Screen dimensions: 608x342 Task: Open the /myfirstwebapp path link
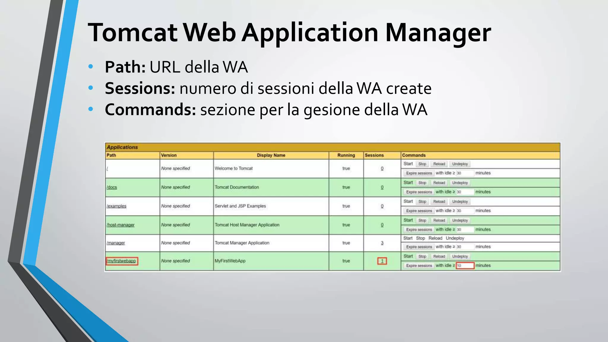pyautogui.click(x=122, y=261)
